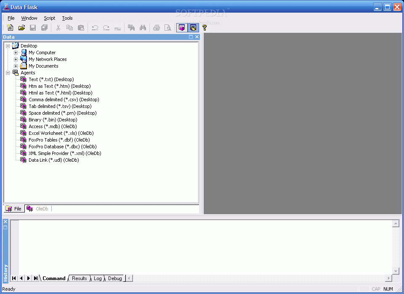
Task: Go to last history entry
Action: pos(35,278)
